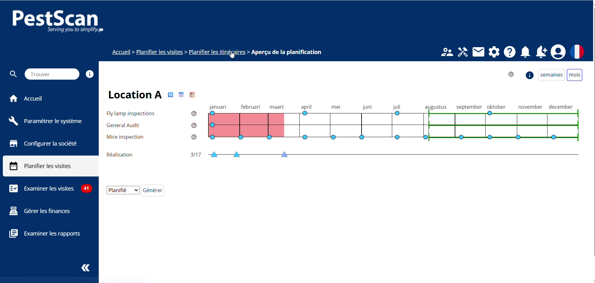Follow the Planifier les visites breadcrumb link
The height and width of the screenshot is (283, 595).
(159, 52)
